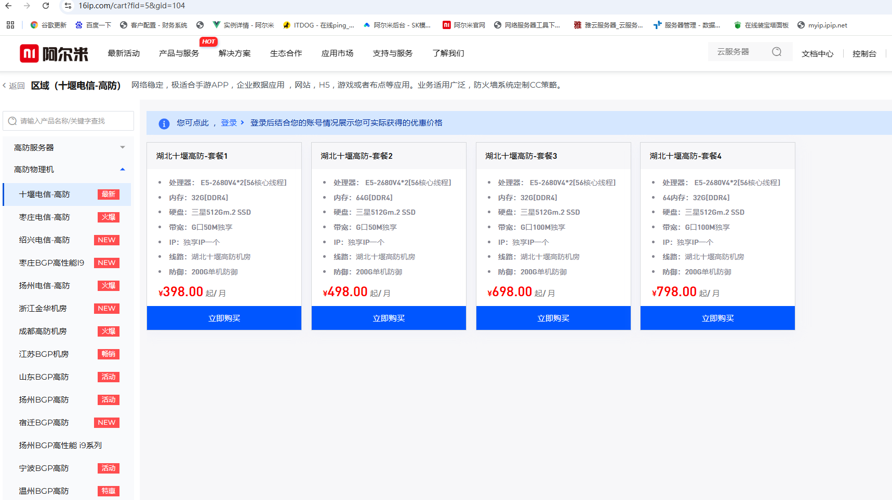Select 宿迁BGP高防 in sidebar
892x500 pixels.
pos(67,423)
